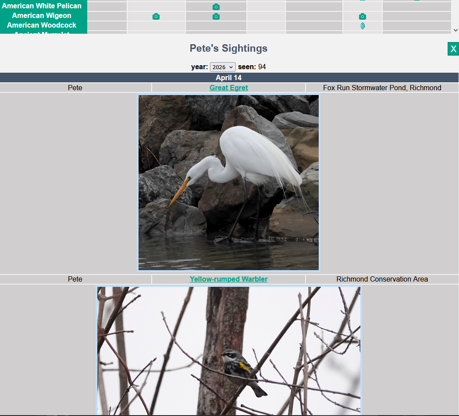Open the year selection dropdown
459x416 pixels.
pos(223,67)
